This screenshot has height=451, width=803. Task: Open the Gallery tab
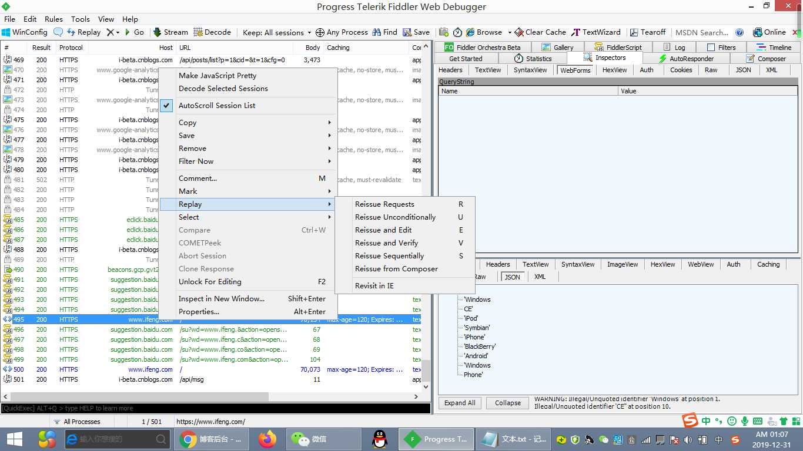[x=557, y=48]
